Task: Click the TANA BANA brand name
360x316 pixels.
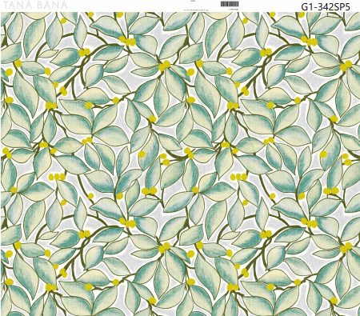Action: [34, 5]
